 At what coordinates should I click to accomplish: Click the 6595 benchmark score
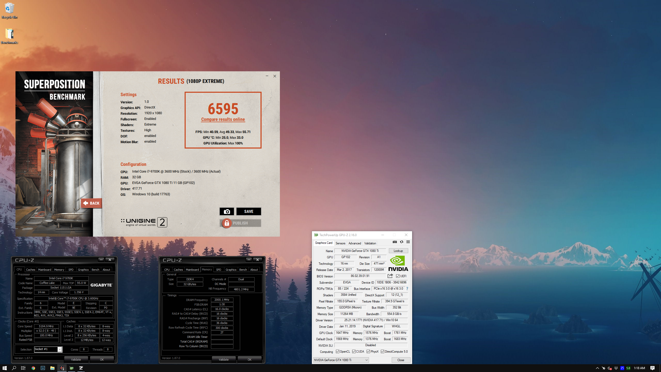(x=223, y=109)
